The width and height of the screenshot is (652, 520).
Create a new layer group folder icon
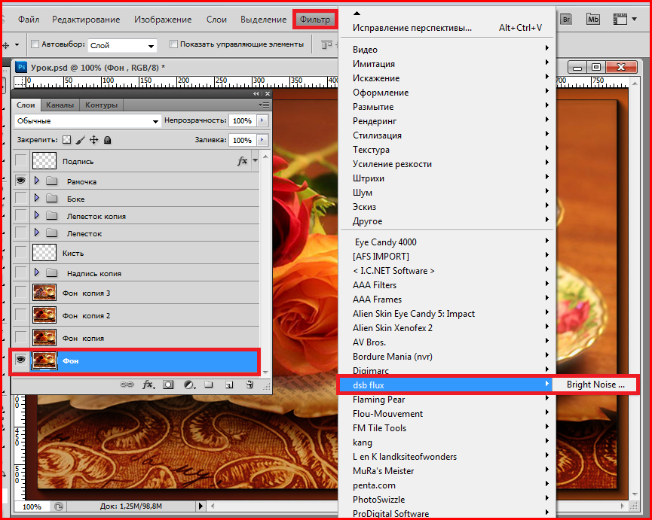coord(209,385)
